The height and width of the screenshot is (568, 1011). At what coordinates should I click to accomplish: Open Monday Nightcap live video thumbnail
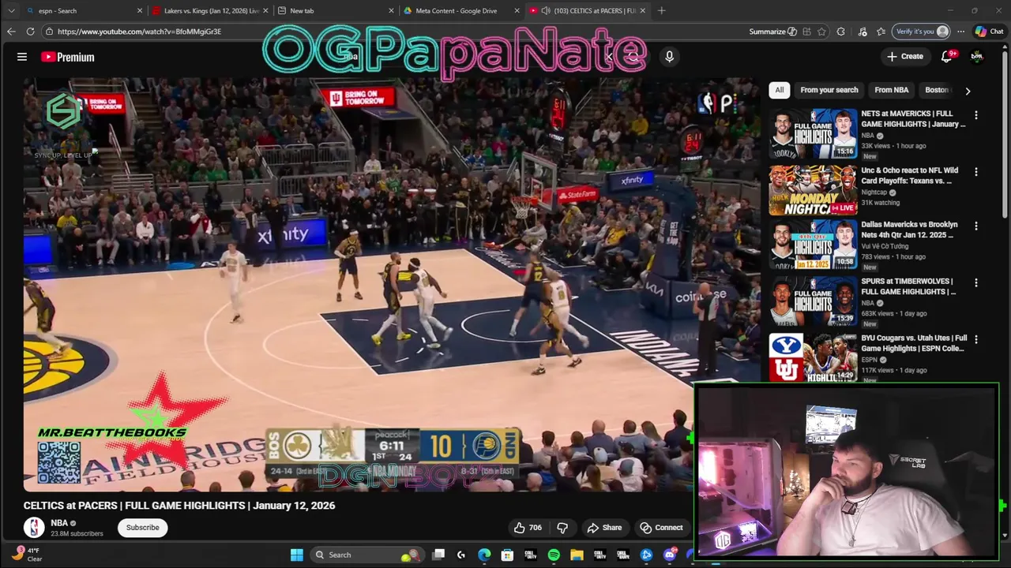coord(813,190)
